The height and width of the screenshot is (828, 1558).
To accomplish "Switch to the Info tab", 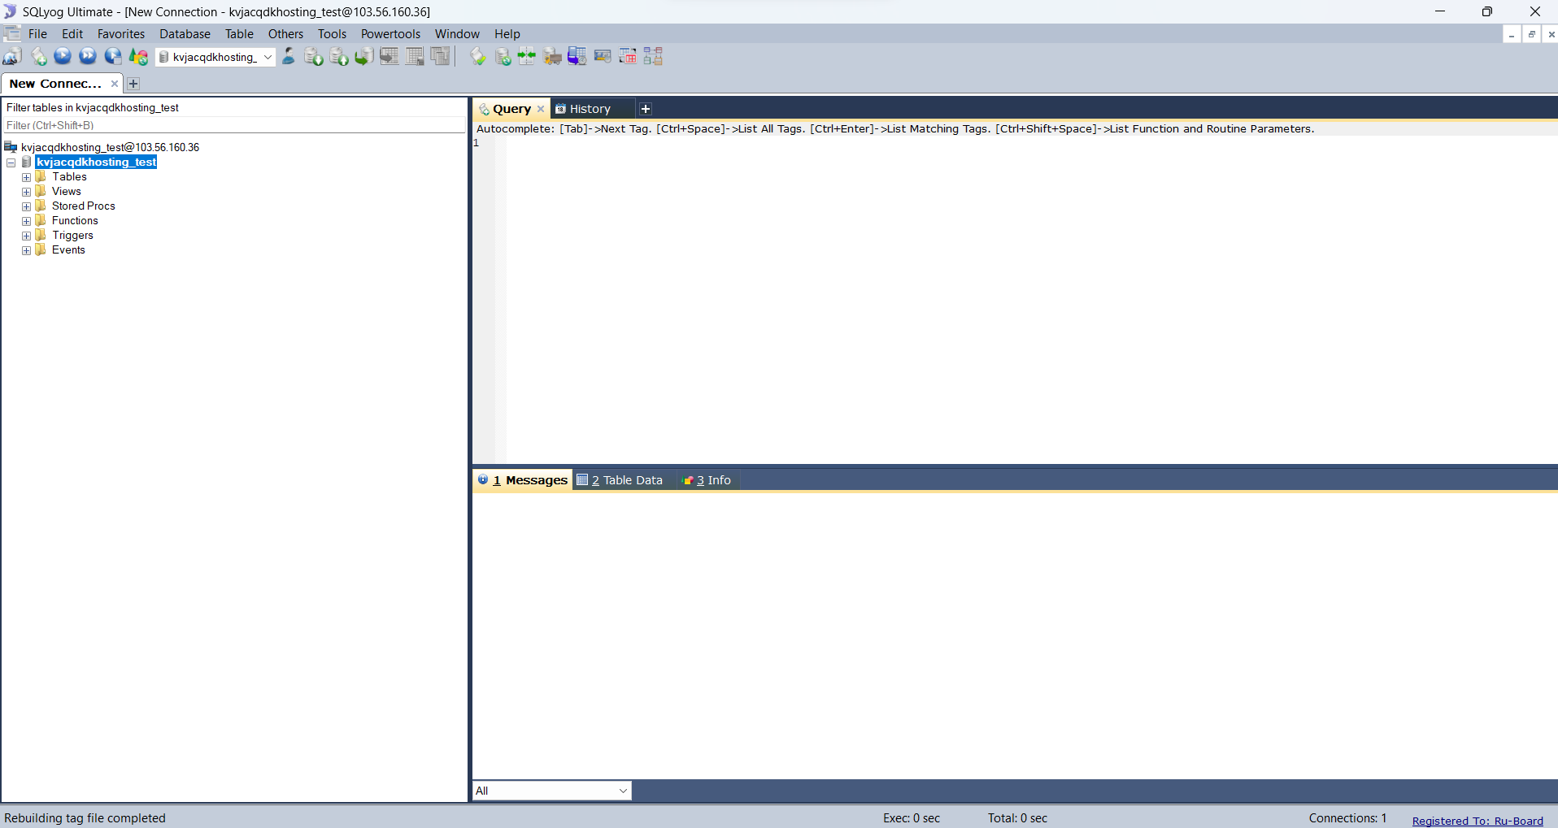I will [x=707, y=480].
